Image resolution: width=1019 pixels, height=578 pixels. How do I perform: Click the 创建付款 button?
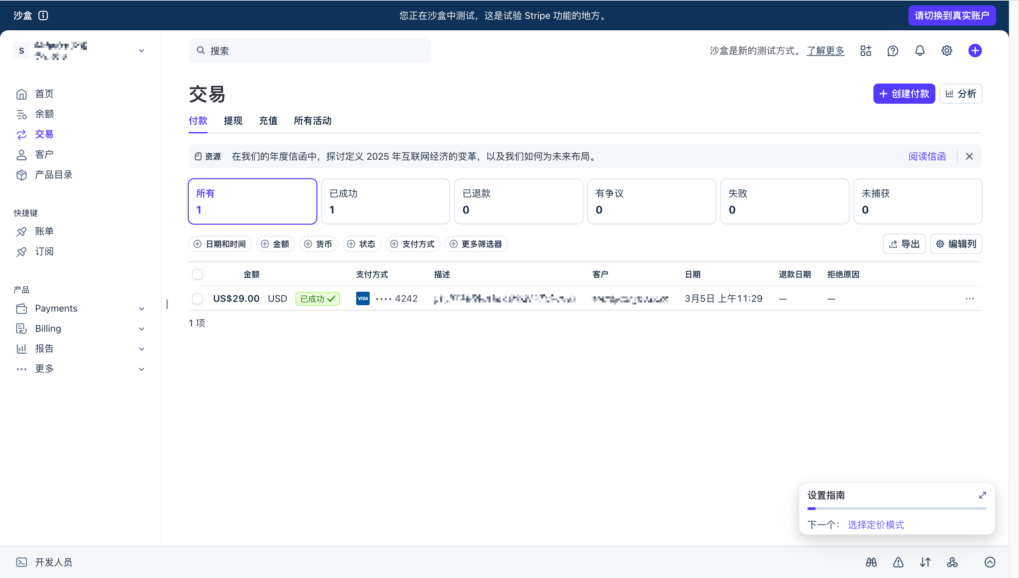tap(904, 94)
